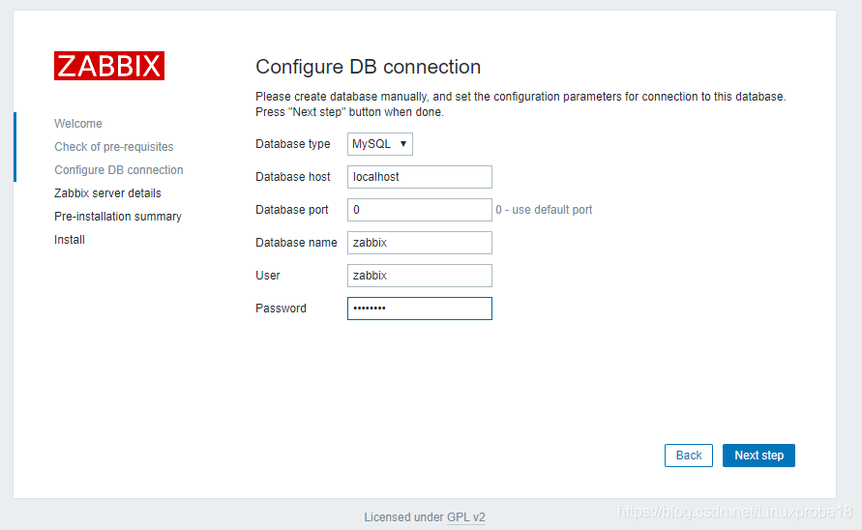Click the Database type label
The image size is (862, 530).
pyautogui.click(x=293, y=144)
